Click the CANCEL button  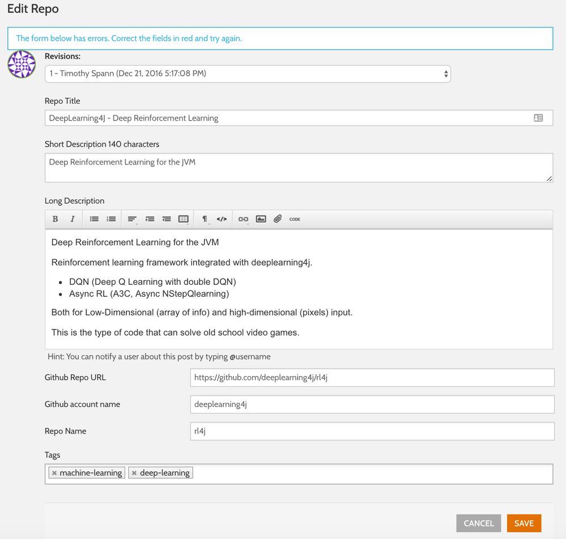coord(479,523)
